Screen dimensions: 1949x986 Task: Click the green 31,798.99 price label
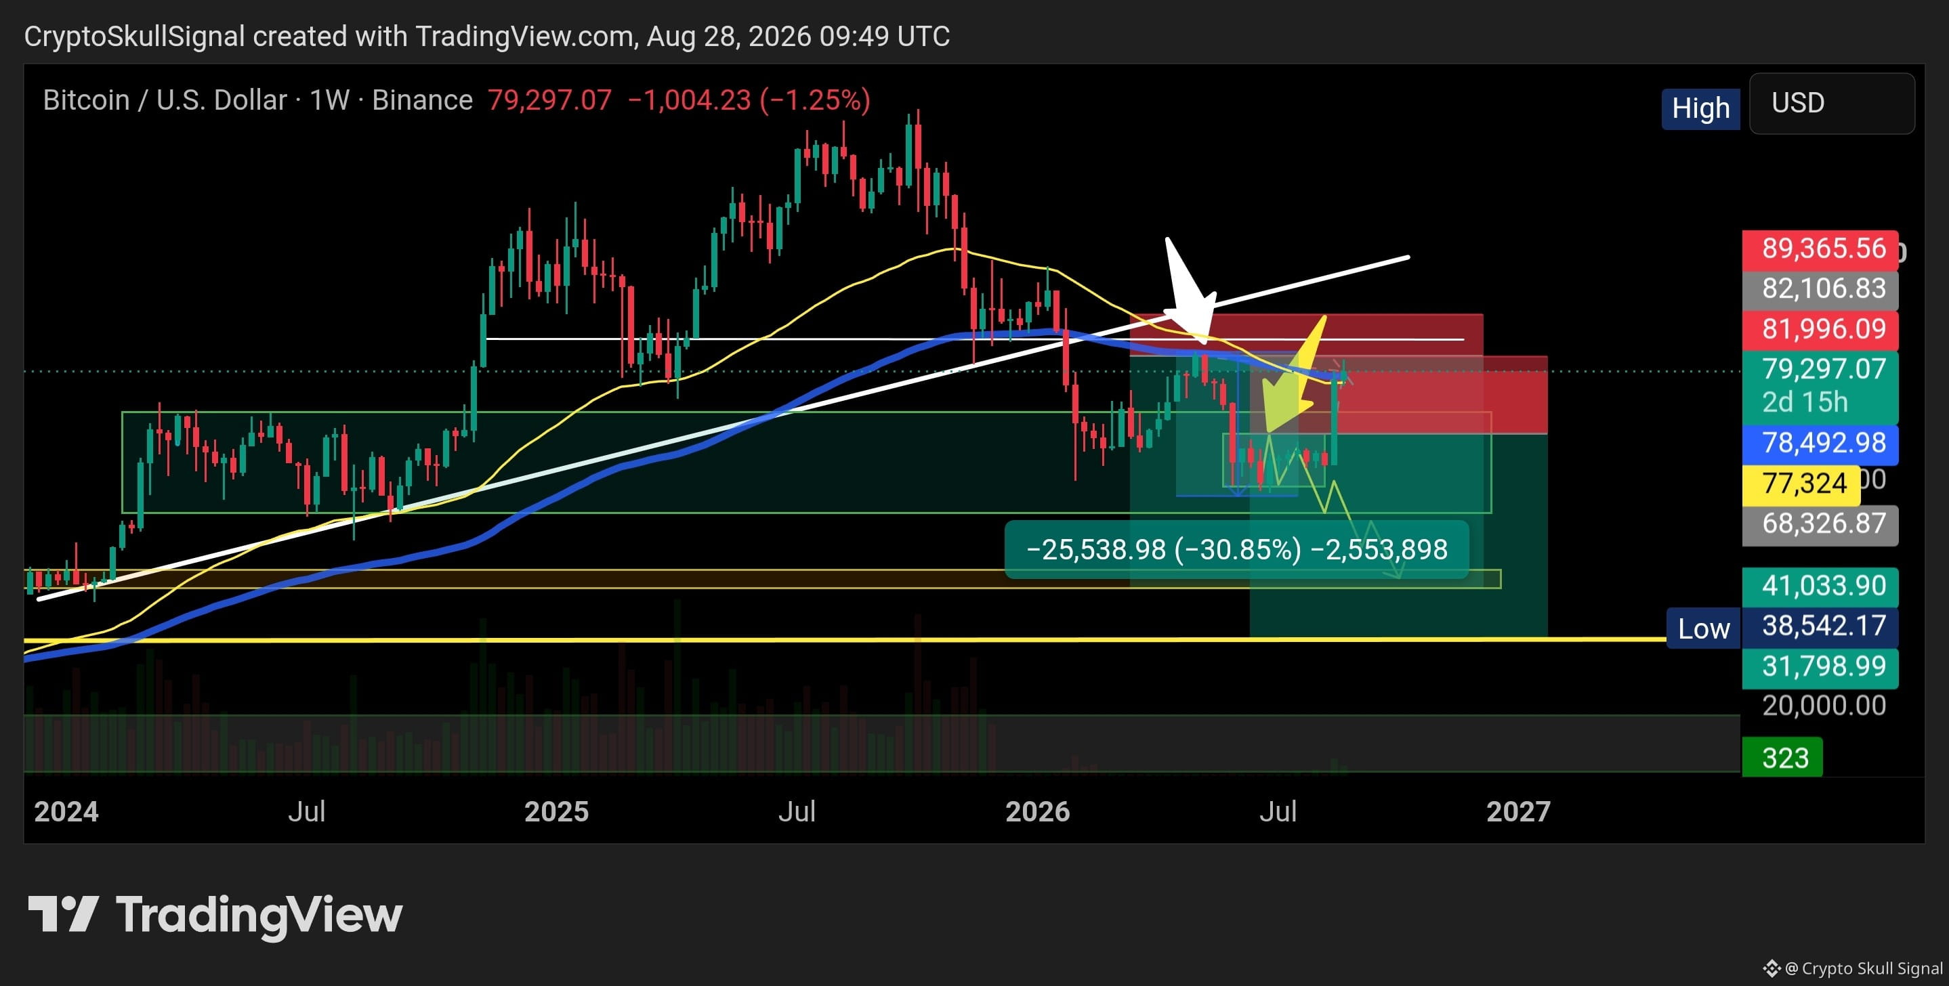click(1820, 667)
